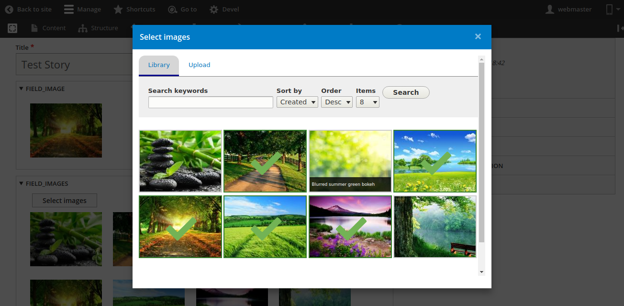
Task: Close the Select images dialog
Action: point(478,37)
